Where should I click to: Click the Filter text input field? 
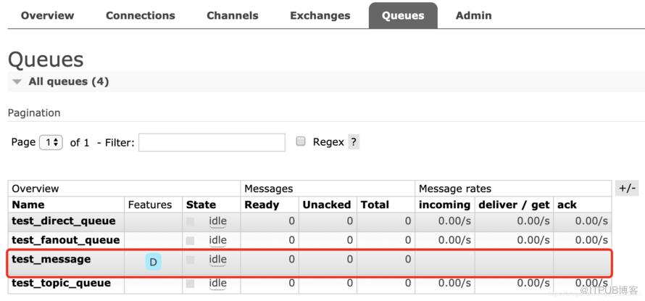pyautogui.click(x=212, y=142)
